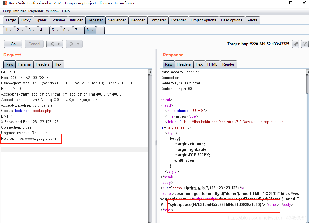The width and height of the screenshot is (309, 223).
Task: Close repeater tab 8
Action: point(92,30)
